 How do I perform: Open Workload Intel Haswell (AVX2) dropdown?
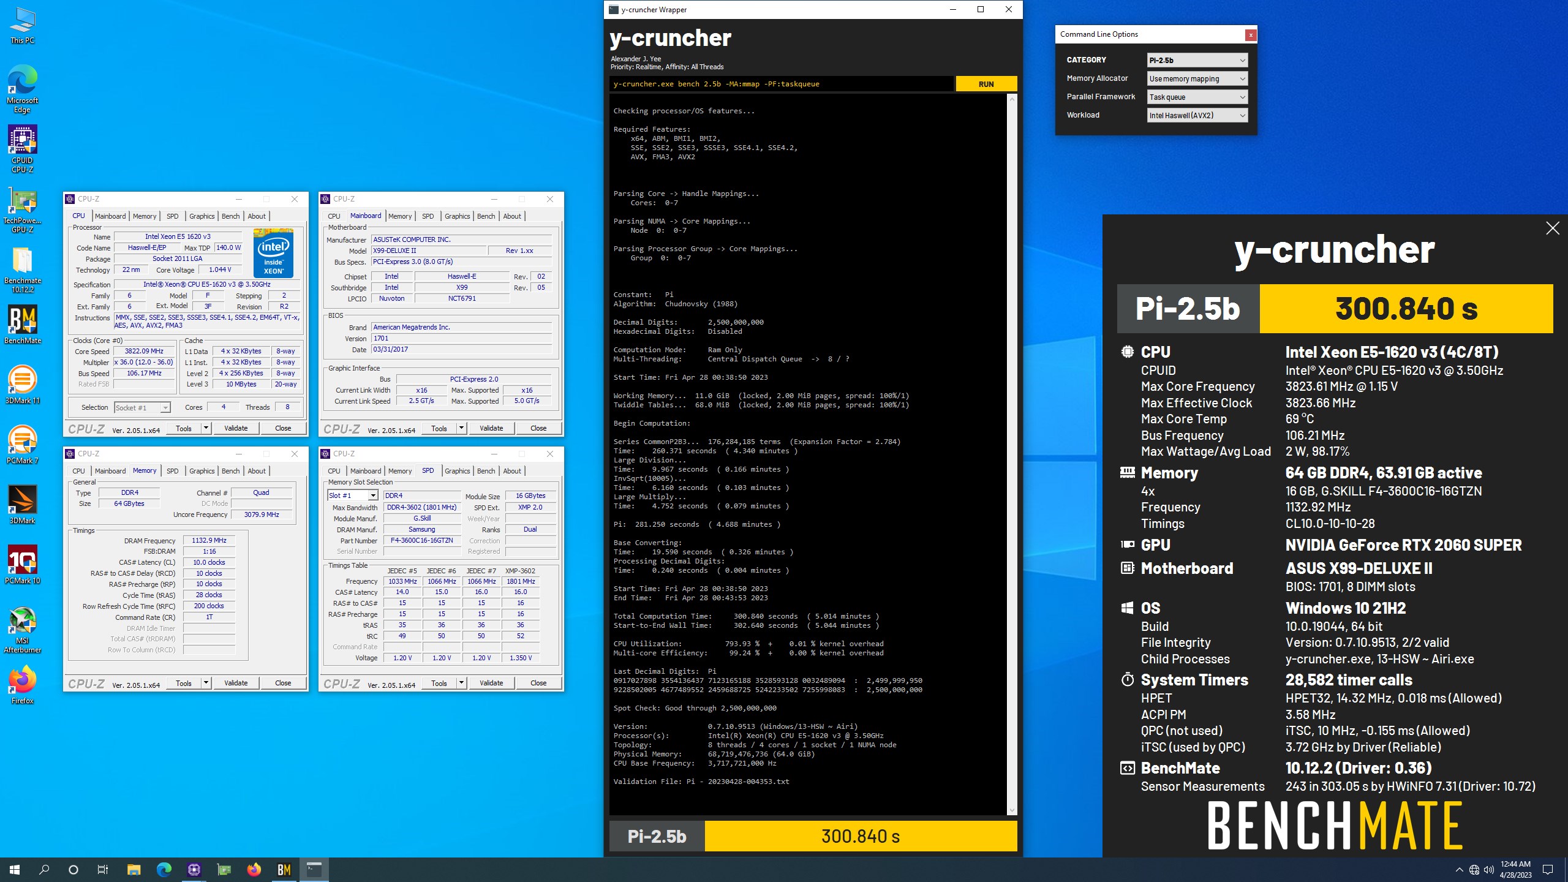pyautogui.click(x=1197, y=115)
